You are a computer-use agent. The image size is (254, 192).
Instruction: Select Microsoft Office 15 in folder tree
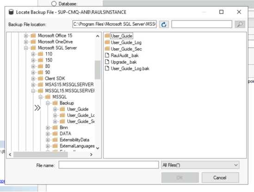(55, 36)
